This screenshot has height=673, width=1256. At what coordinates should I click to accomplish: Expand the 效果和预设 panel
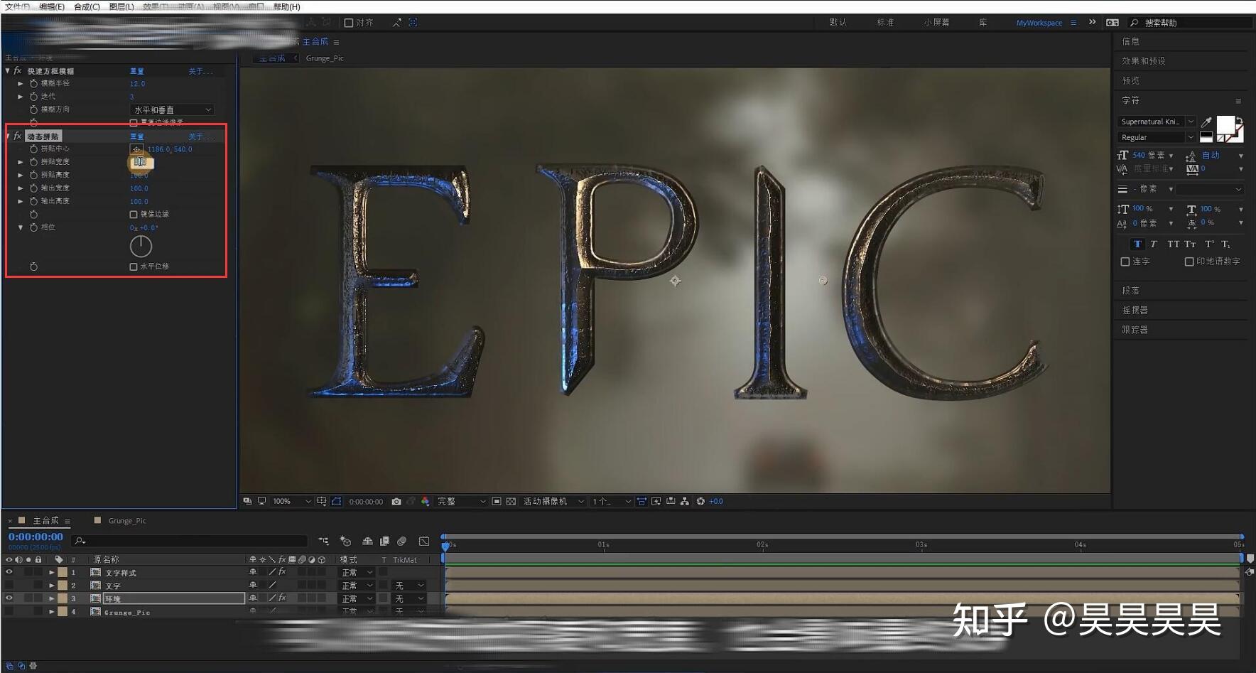(x=1144, y=61)
